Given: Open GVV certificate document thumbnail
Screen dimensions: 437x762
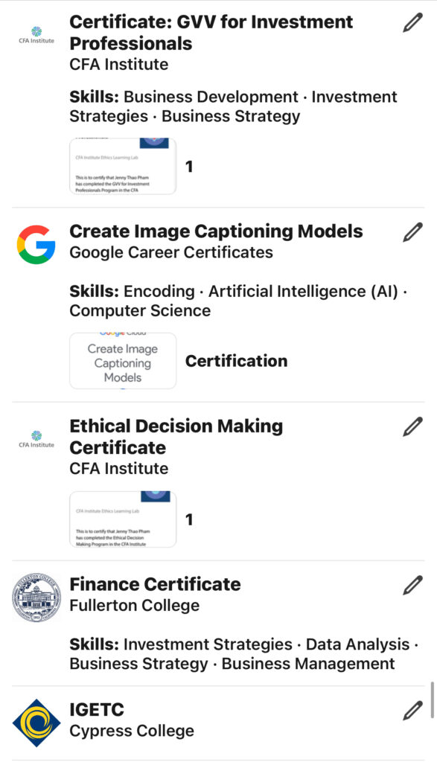Looking at the screenshot, I should [123, 166].
